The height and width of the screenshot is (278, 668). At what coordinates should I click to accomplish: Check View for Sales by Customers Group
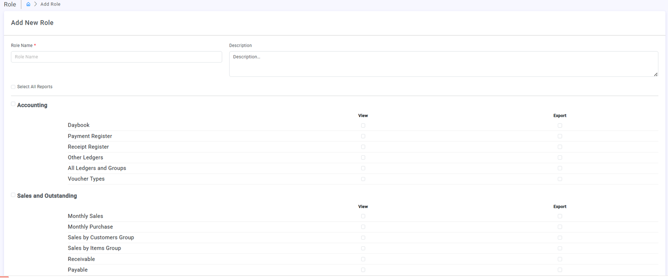(363, 238)
